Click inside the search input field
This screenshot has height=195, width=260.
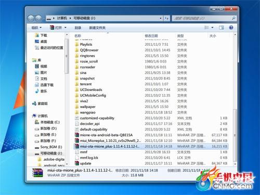(202, 18)
